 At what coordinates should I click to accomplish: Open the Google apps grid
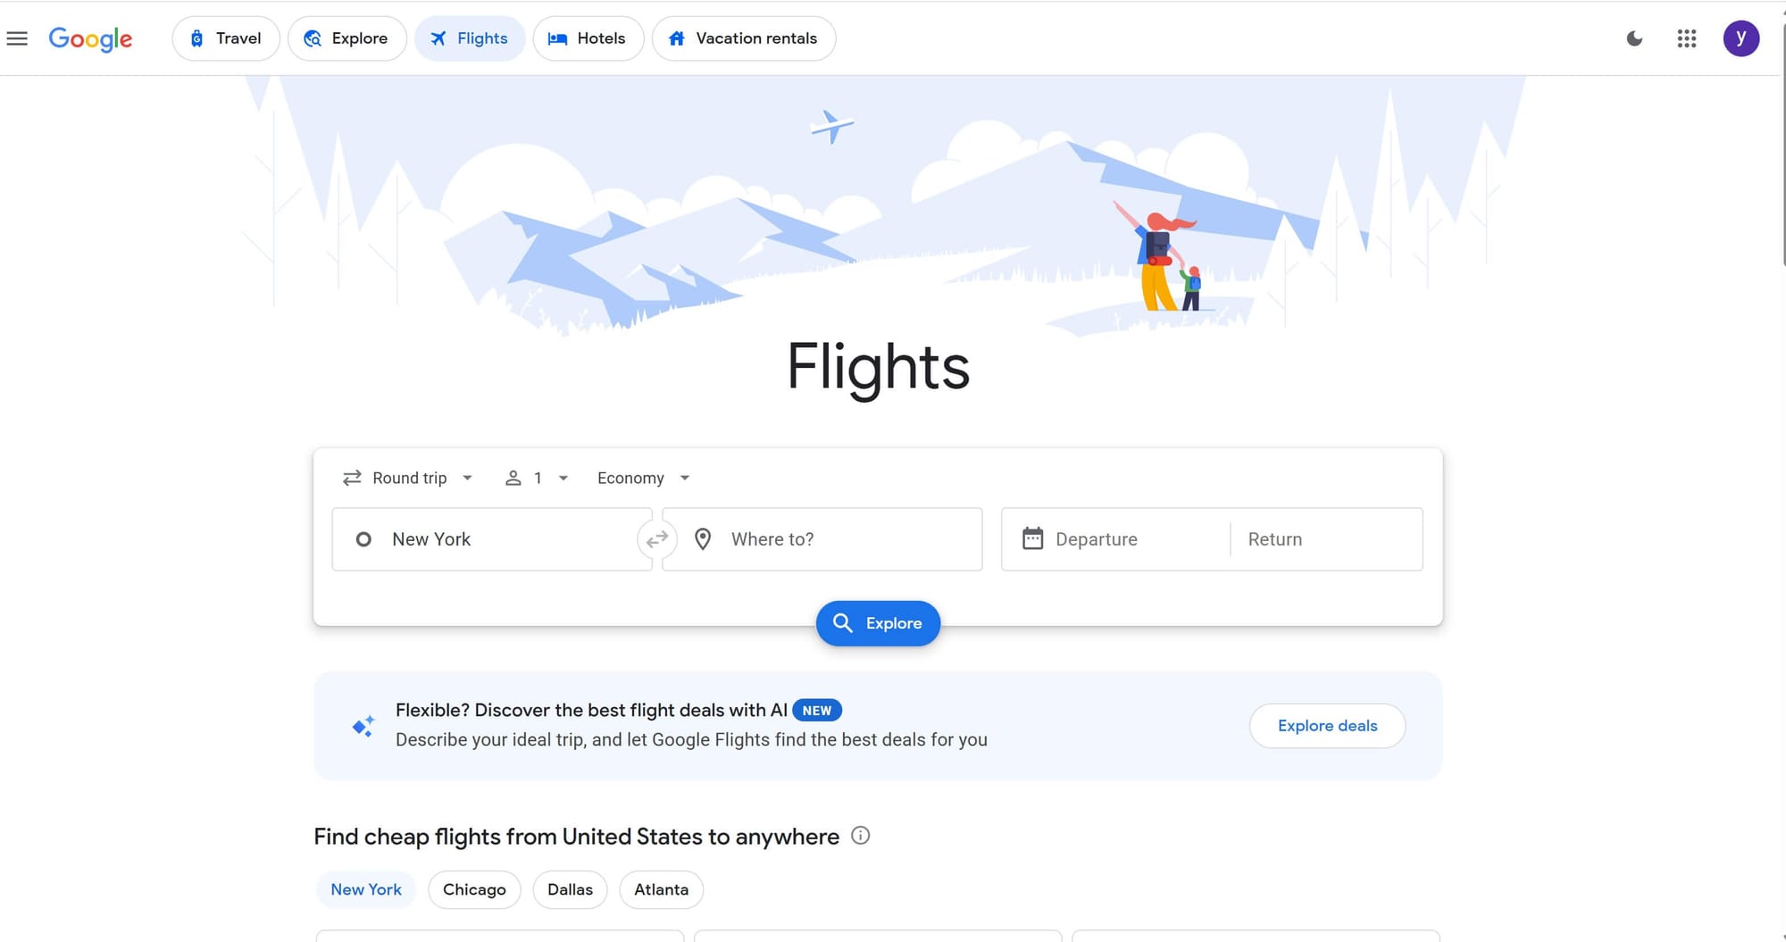pyautogui.click(x=1686, y=38)
